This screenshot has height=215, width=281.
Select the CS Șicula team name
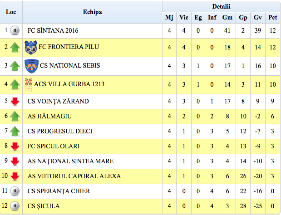[x=43, y=206]
